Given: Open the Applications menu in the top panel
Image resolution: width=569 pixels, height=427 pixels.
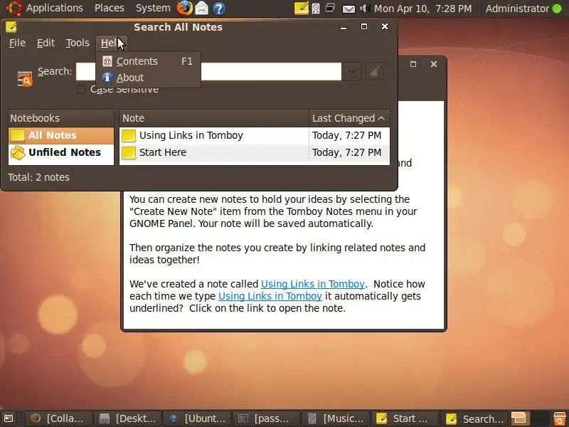Looking at the screenshot, I should [55, 8].
